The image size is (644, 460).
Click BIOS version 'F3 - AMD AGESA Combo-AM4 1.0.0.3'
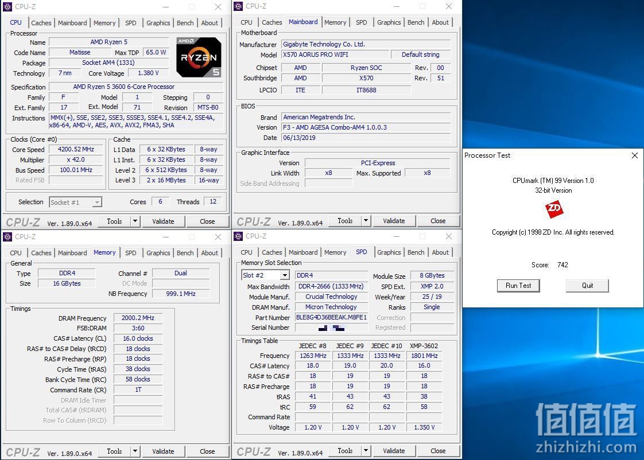coord(335,127)
